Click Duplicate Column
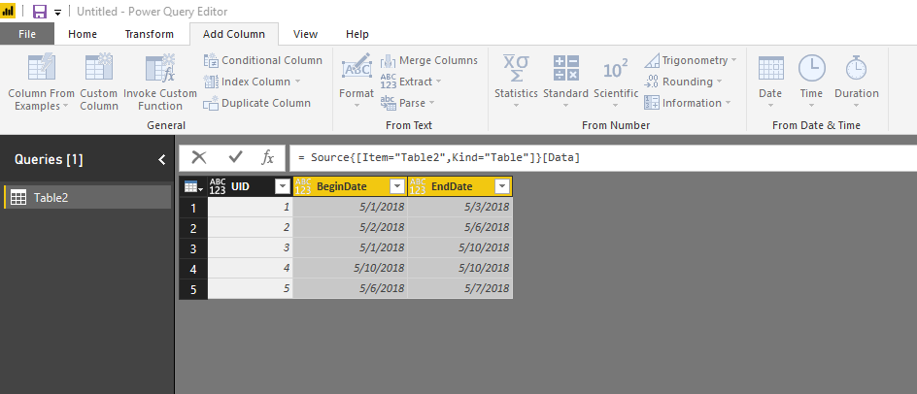This screenshot has width=917, height=394. tap(256, 103)
